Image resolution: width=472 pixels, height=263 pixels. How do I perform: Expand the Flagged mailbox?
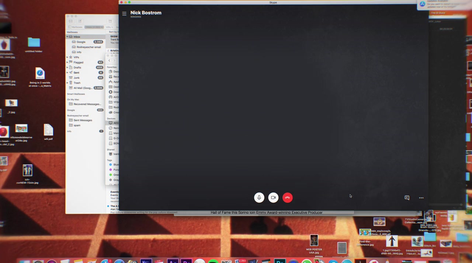(67, 63)
